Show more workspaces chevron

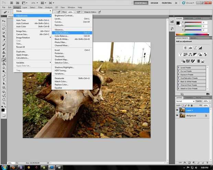click(176, 3)
